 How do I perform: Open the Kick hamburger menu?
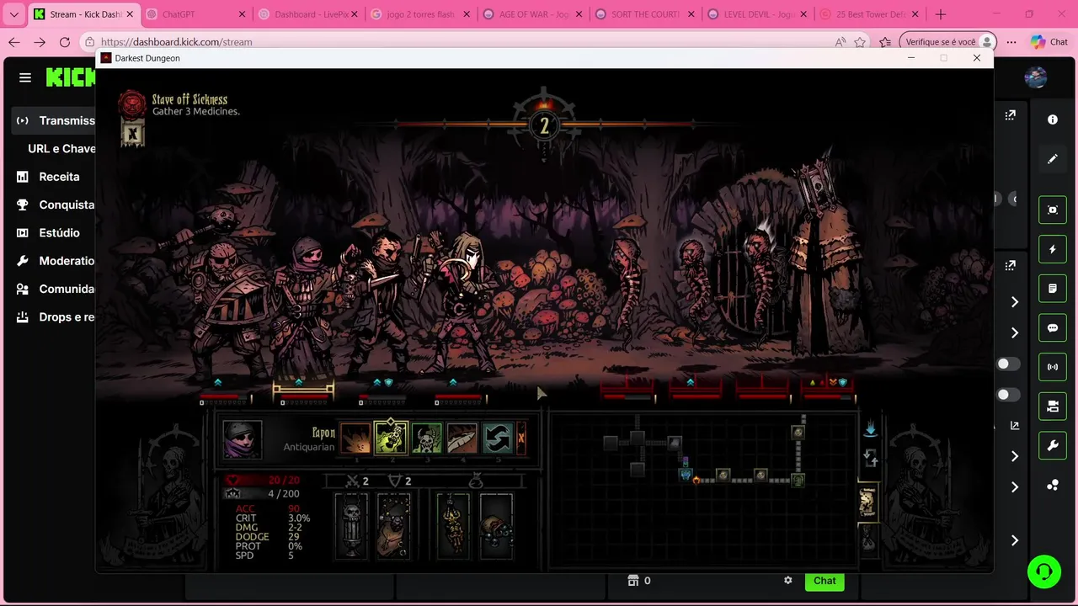25,77
